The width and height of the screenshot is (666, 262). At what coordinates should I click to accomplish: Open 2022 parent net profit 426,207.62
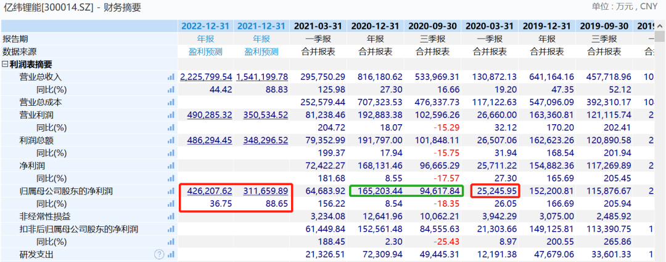(x=210, y=191)
